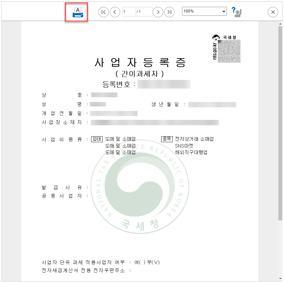This screenshot has height=283, width=284.
Task: Open the help question mark icon
Action: click(237, 12)
